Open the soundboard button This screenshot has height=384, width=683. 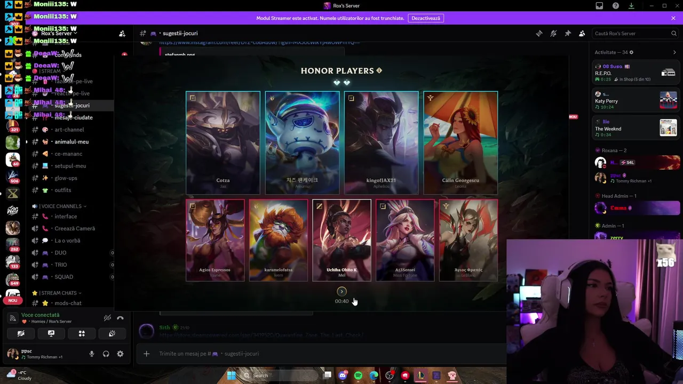[x=112, y=333]
